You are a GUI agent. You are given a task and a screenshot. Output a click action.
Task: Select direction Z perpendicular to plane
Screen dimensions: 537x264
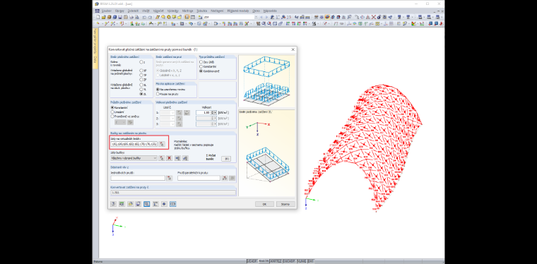(141, 62)
